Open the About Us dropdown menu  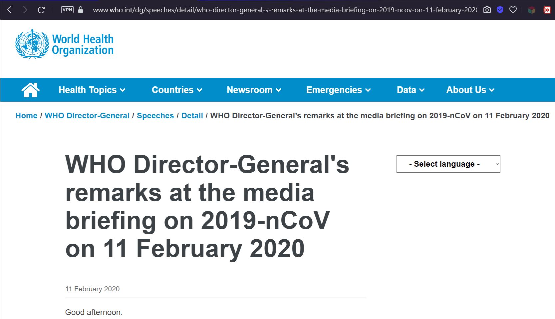point(470,90)
